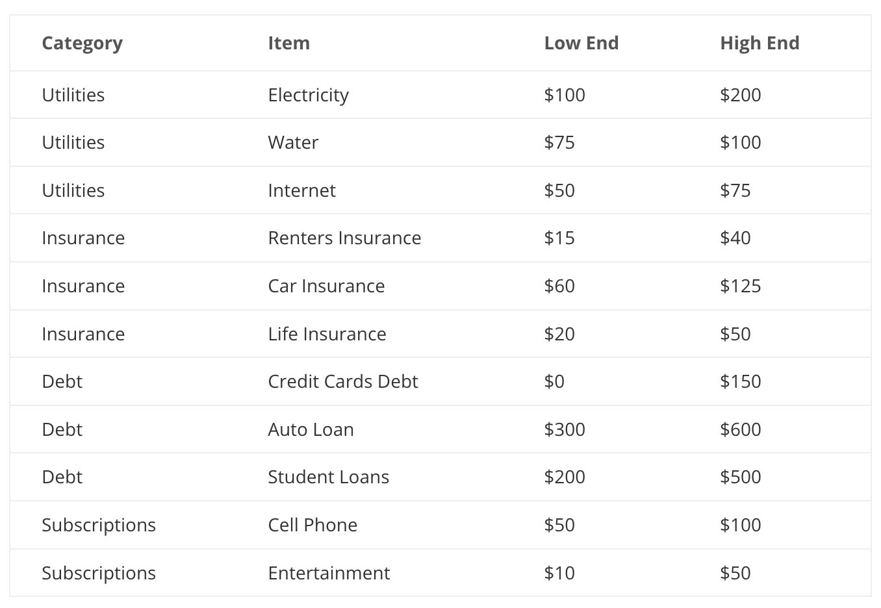Screen dimensions: 881x608
Task: Click the Entertainment item cell
Action: 329,573
